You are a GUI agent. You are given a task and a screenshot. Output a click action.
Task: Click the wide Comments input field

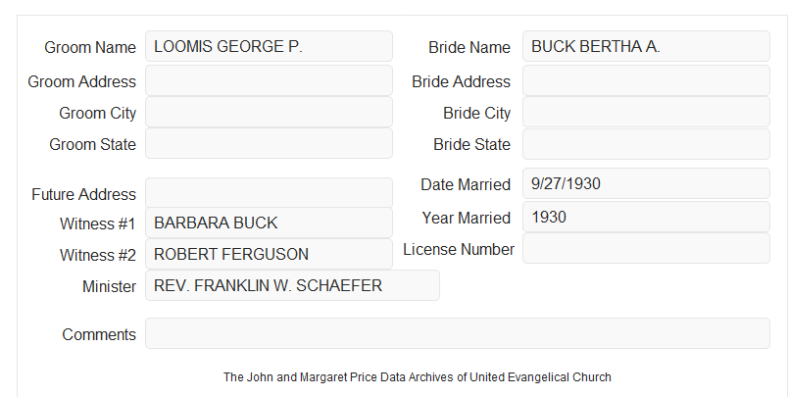pyautogui.click(x=458, y=333)
